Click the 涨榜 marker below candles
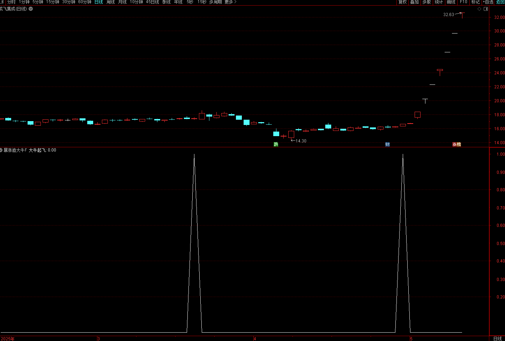505x341 pixels. (456, 144)
